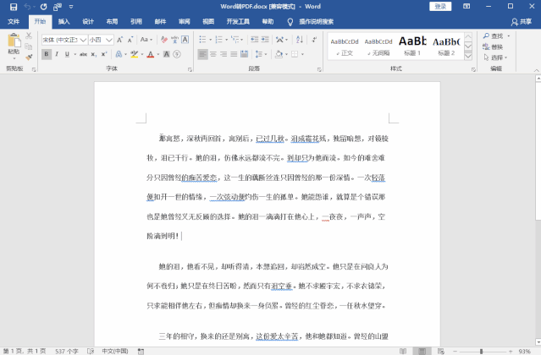Viewport: 541px width, 355px height.
Task: Add enclosed character circle icon
Action: pyautogui.click(x=177, y=54)
